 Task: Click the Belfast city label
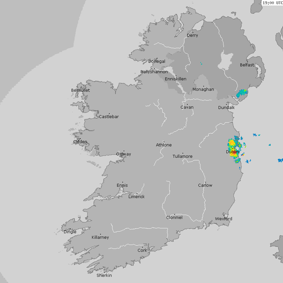(247, 65)
